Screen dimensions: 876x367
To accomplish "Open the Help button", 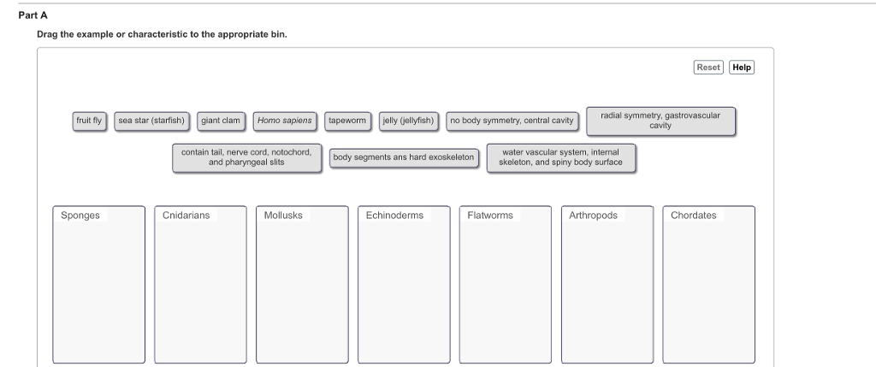I will click(742, 68).
